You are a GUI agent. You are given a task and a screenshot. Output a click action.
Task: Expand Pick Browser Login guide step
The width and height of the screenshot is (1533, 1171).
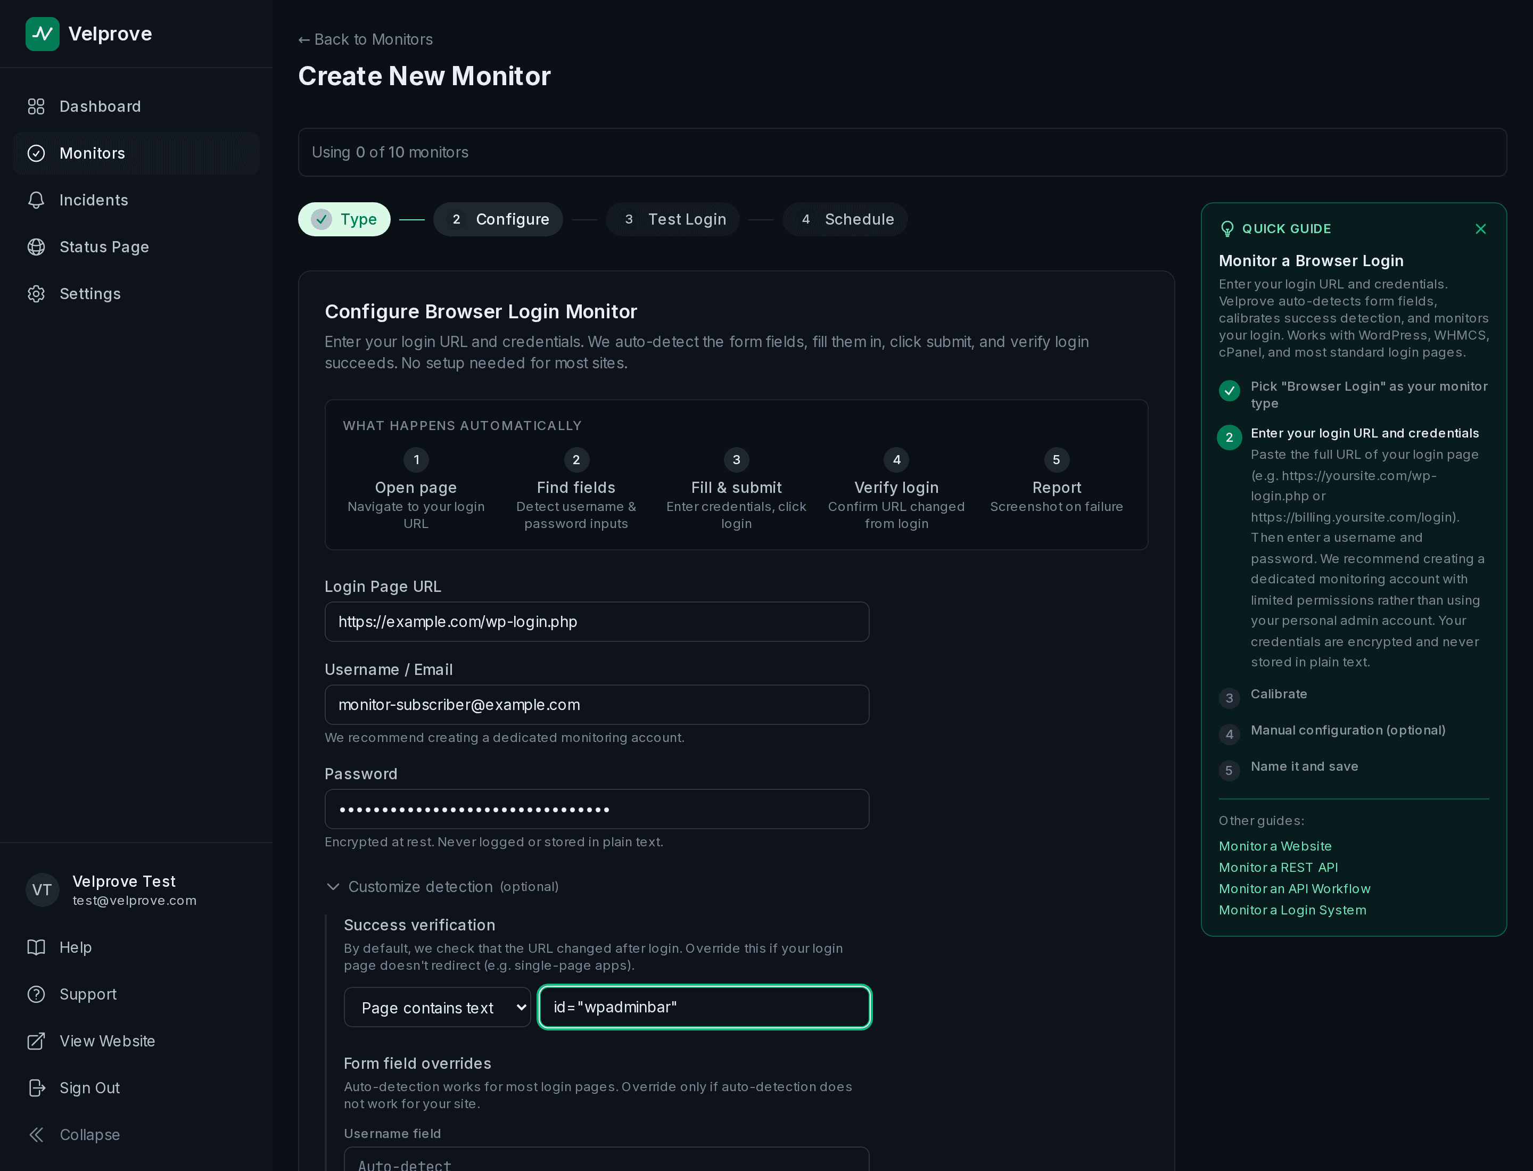1369,394
